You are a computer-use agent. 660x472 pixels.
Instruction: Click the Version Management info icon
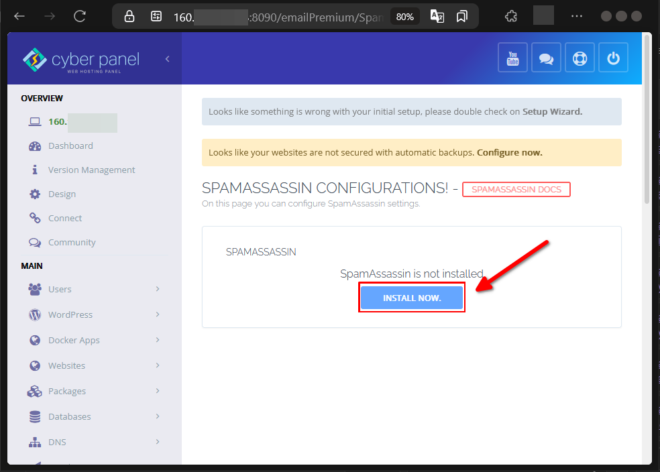[35, 170]
